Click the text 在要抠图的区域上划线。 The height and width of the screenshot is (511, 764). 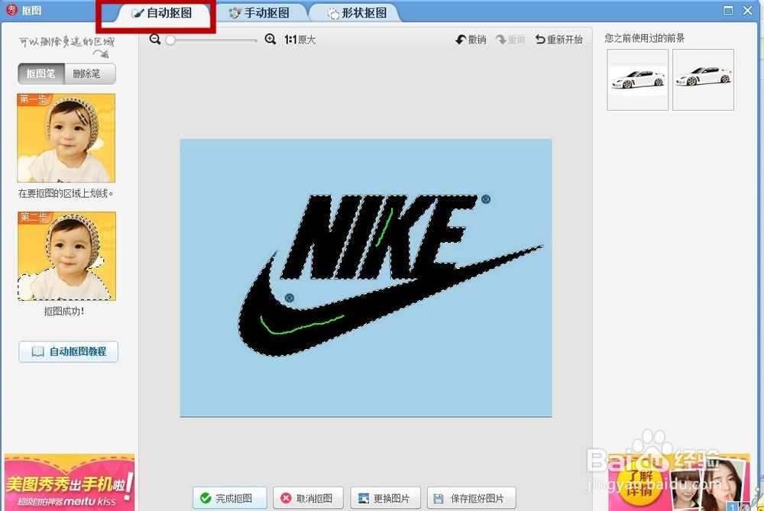click(66, 193)
